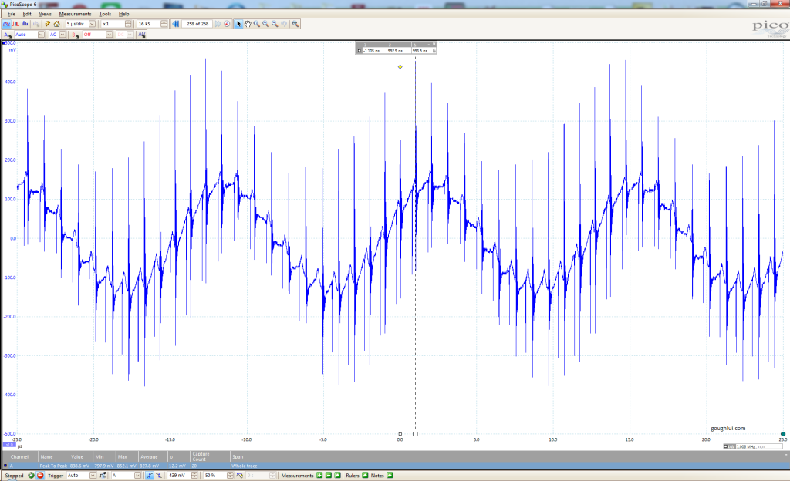Click the home display icon
This screenshot has width=790, height=481.
[x=56, y=24]
